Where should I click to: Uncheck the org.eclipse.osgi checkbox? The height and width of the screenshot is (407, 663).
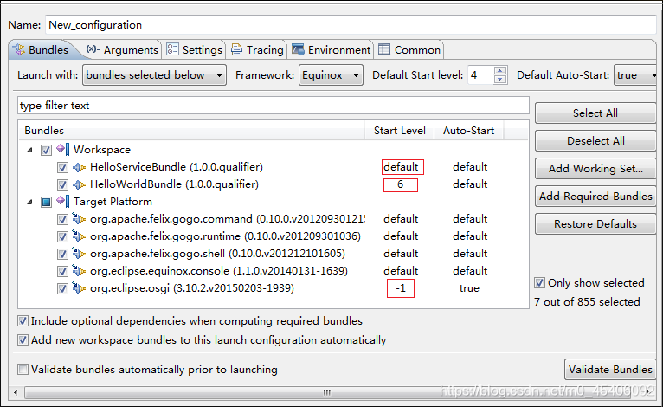62,289
